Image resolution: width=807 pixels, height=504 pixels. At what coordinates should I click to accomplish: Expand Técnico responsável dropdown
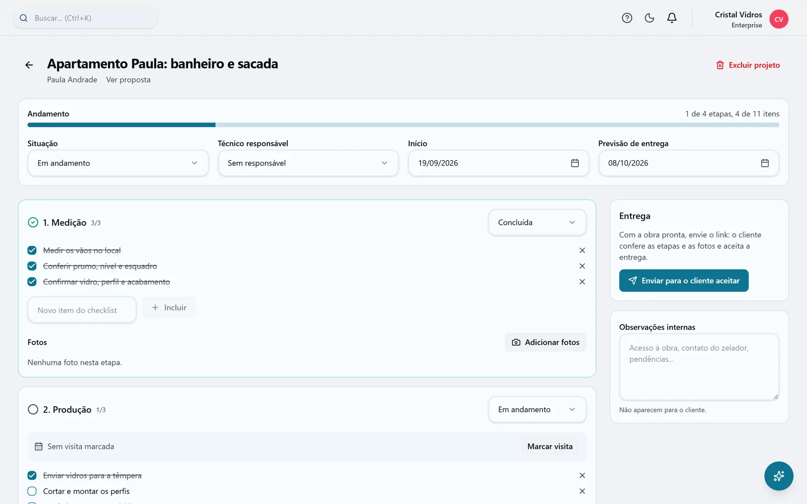pos(308,163)
